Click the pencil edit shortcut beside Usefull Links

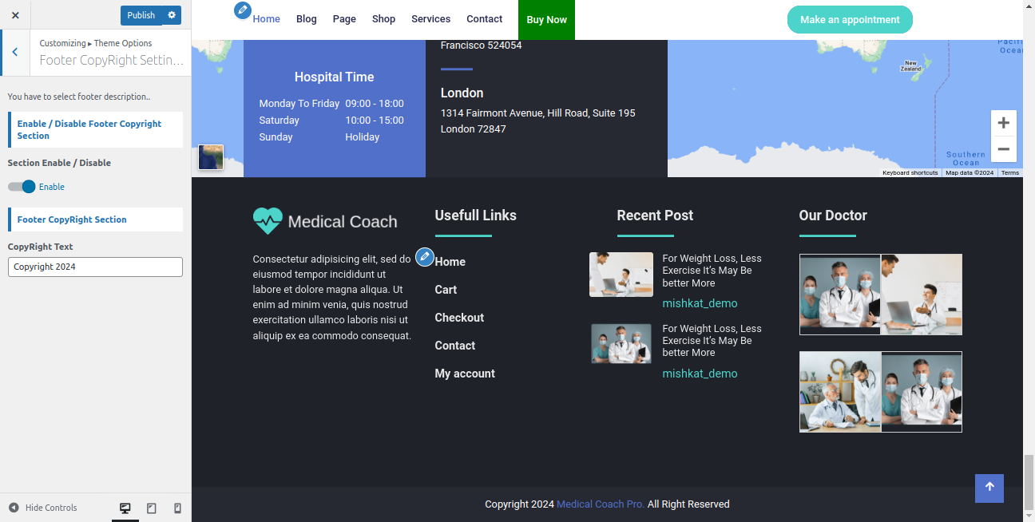tap(425, 257)
